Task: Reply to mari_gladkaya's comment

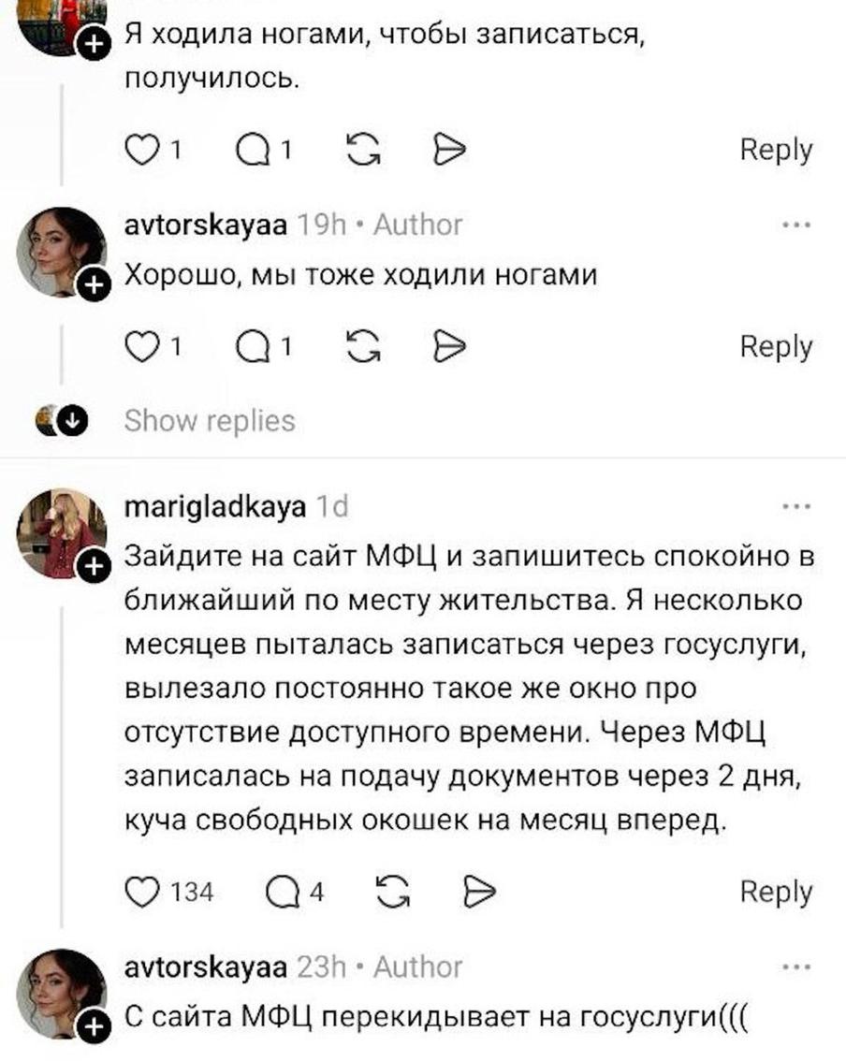Action: click(776, 894)
